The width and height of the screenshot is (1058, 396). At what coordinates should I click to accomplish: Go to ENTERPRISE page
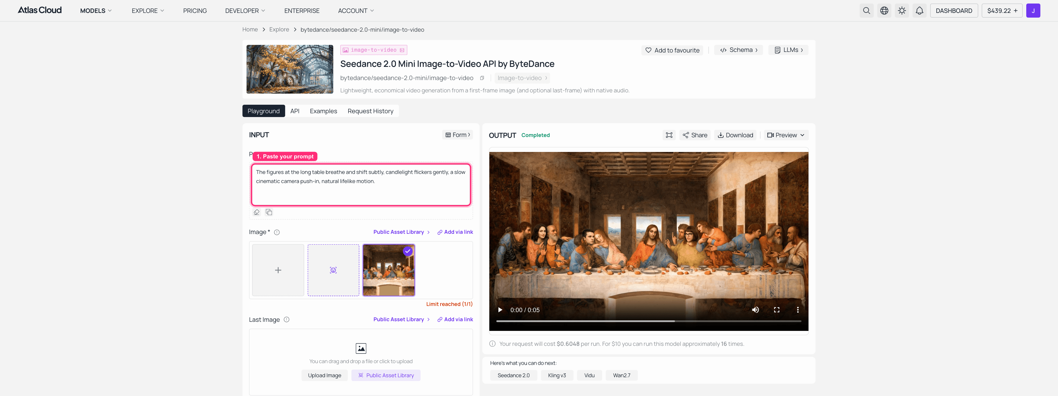pos(302,11)
